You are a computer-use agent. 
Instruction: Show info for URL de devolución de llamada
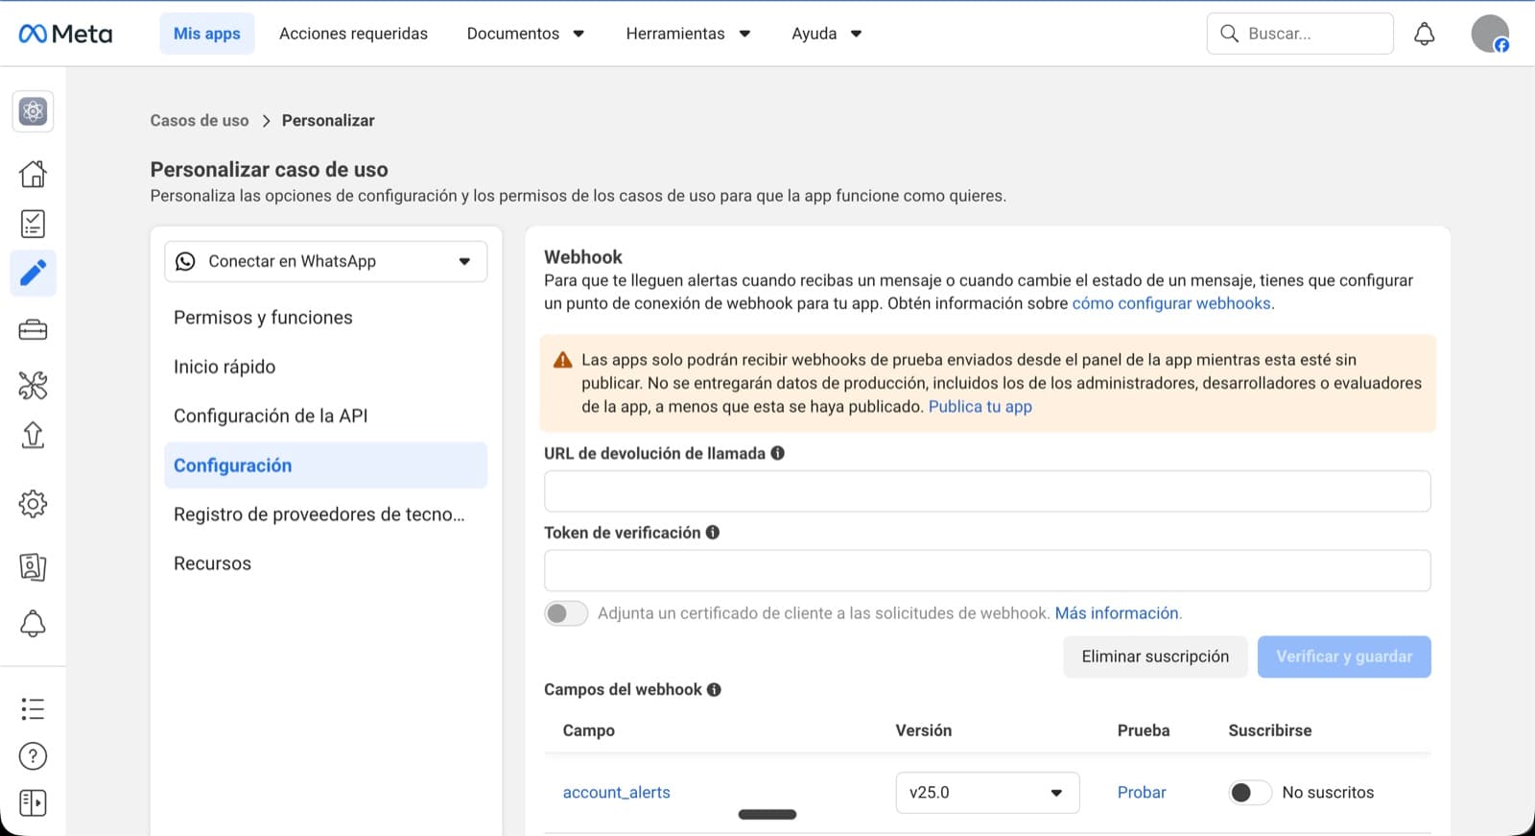pyautogui.click(x=778, y=453)
